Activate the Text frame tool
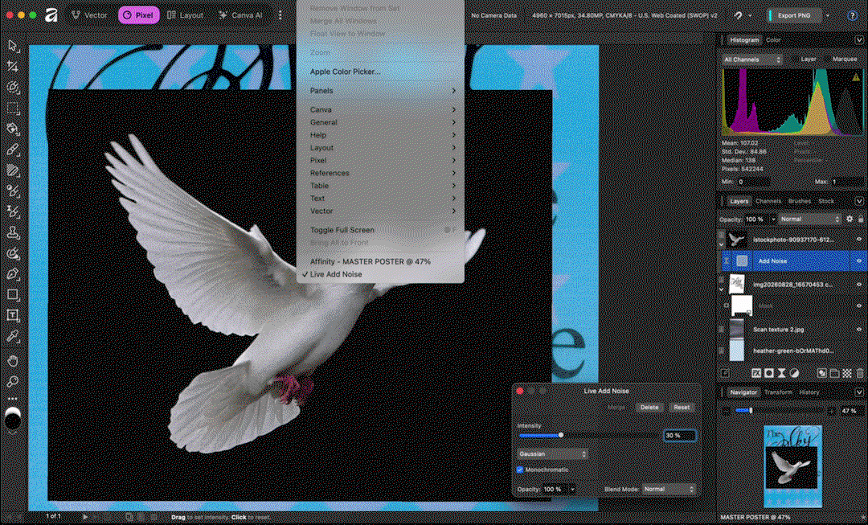 click(12, 316)
